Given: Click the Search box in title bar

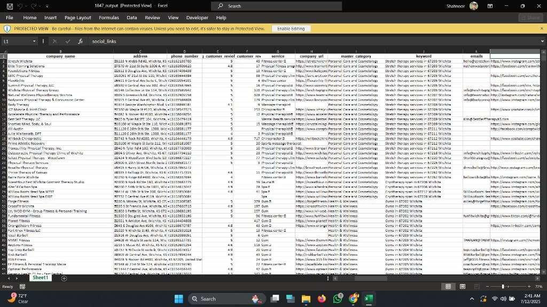Looking at the screenshot, I should click(276, 6).
